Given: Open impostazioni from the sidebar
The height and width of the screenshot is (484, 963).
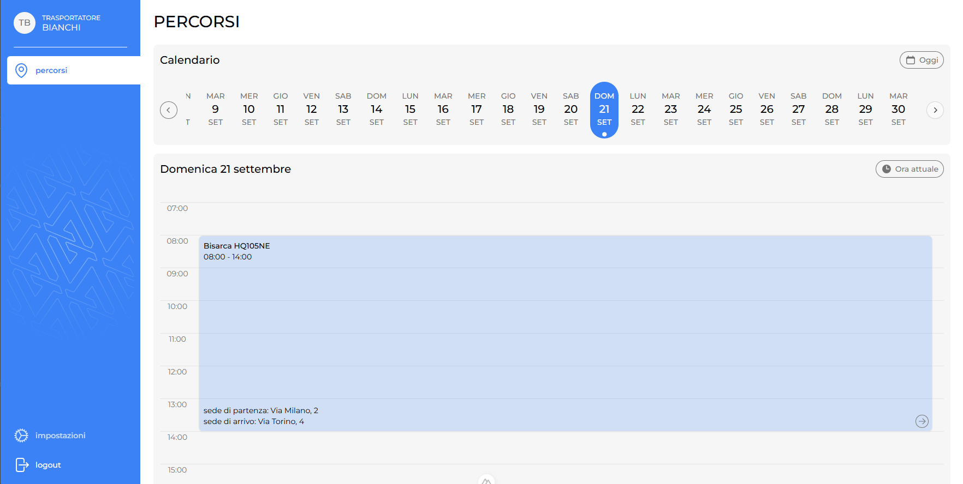Looking at the screenshot, I should click(60, 435).
